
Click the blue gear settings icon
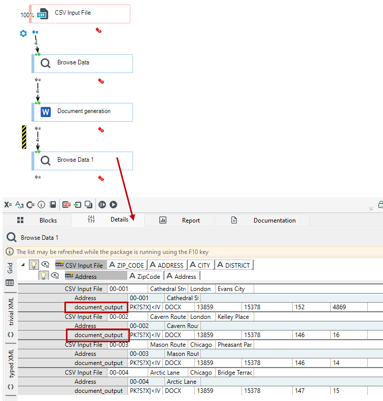[23, 33]
